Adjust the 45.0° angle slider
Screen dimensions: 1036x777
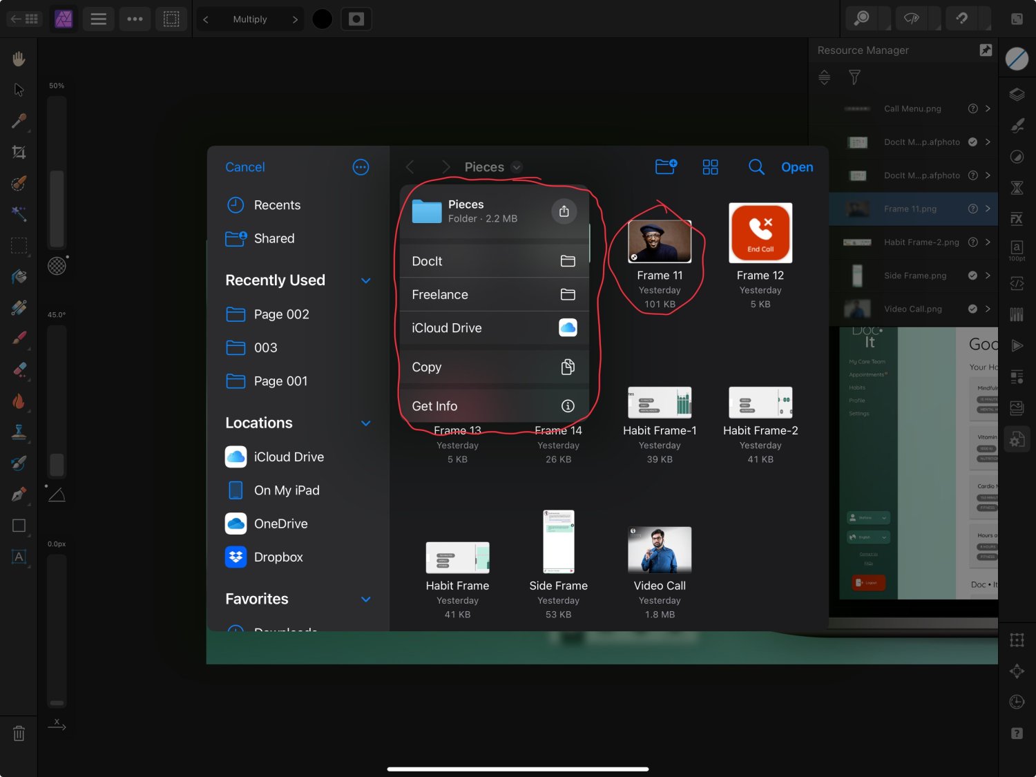[57, 402]
